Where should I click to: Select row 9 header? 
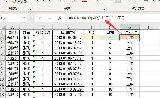click(x=2, y=74)
